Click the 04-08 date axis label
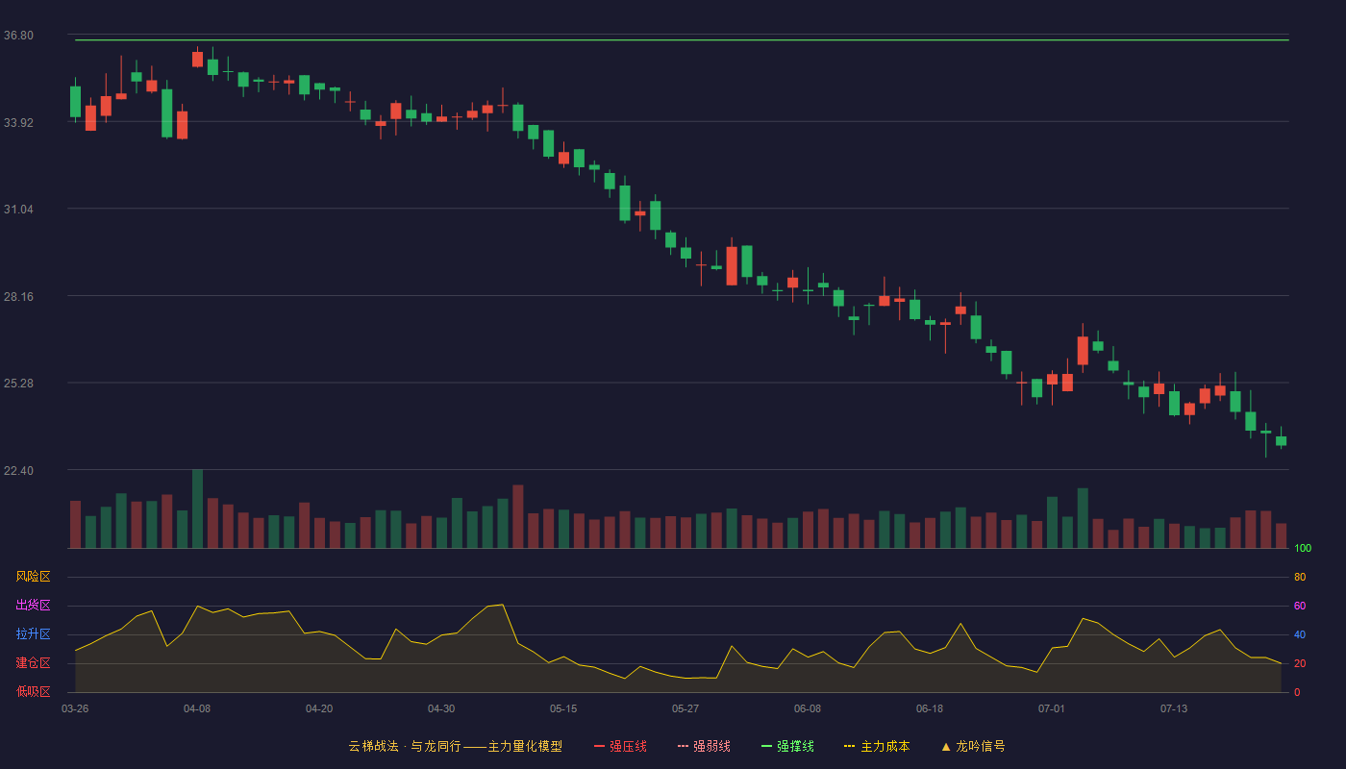Screen dimensions: 1346x769 coord(197,708)
